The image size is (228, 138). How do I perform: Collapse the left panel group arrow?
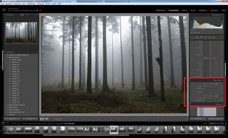(x=1, y=67)
